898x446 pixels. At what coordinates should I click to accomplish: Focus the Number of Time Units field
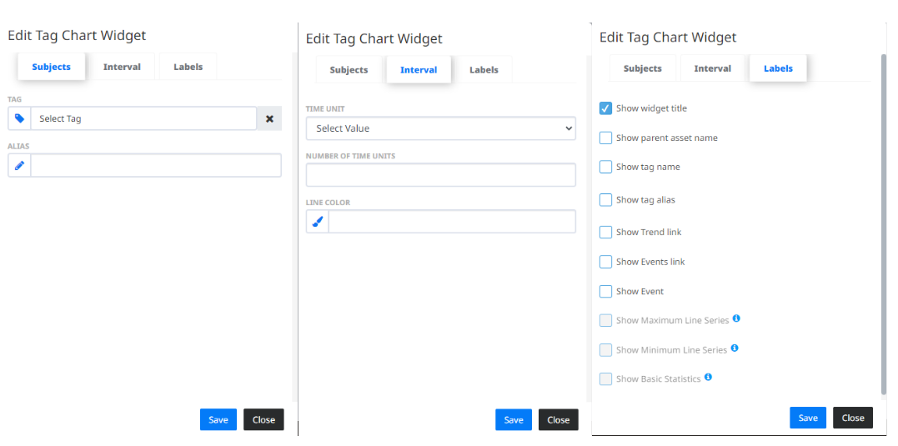pos(441,175)
